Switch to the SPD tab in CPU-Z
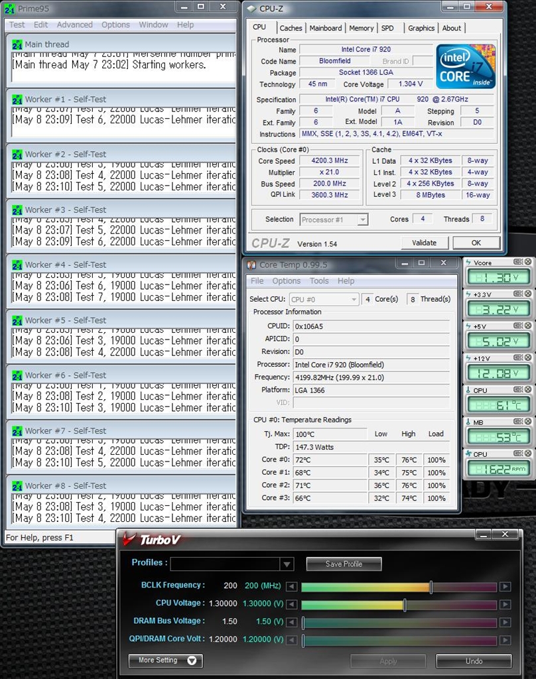Viewport: 536px width, 679px height. point(387,28)
